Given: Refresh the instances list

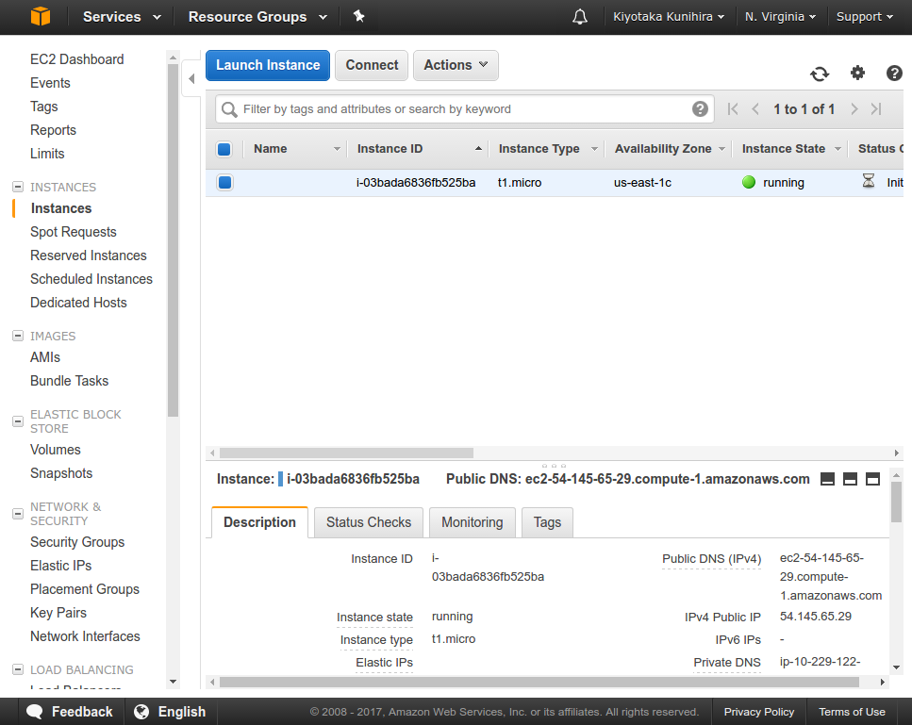Looking at the screenshot, I should [820, 74].
